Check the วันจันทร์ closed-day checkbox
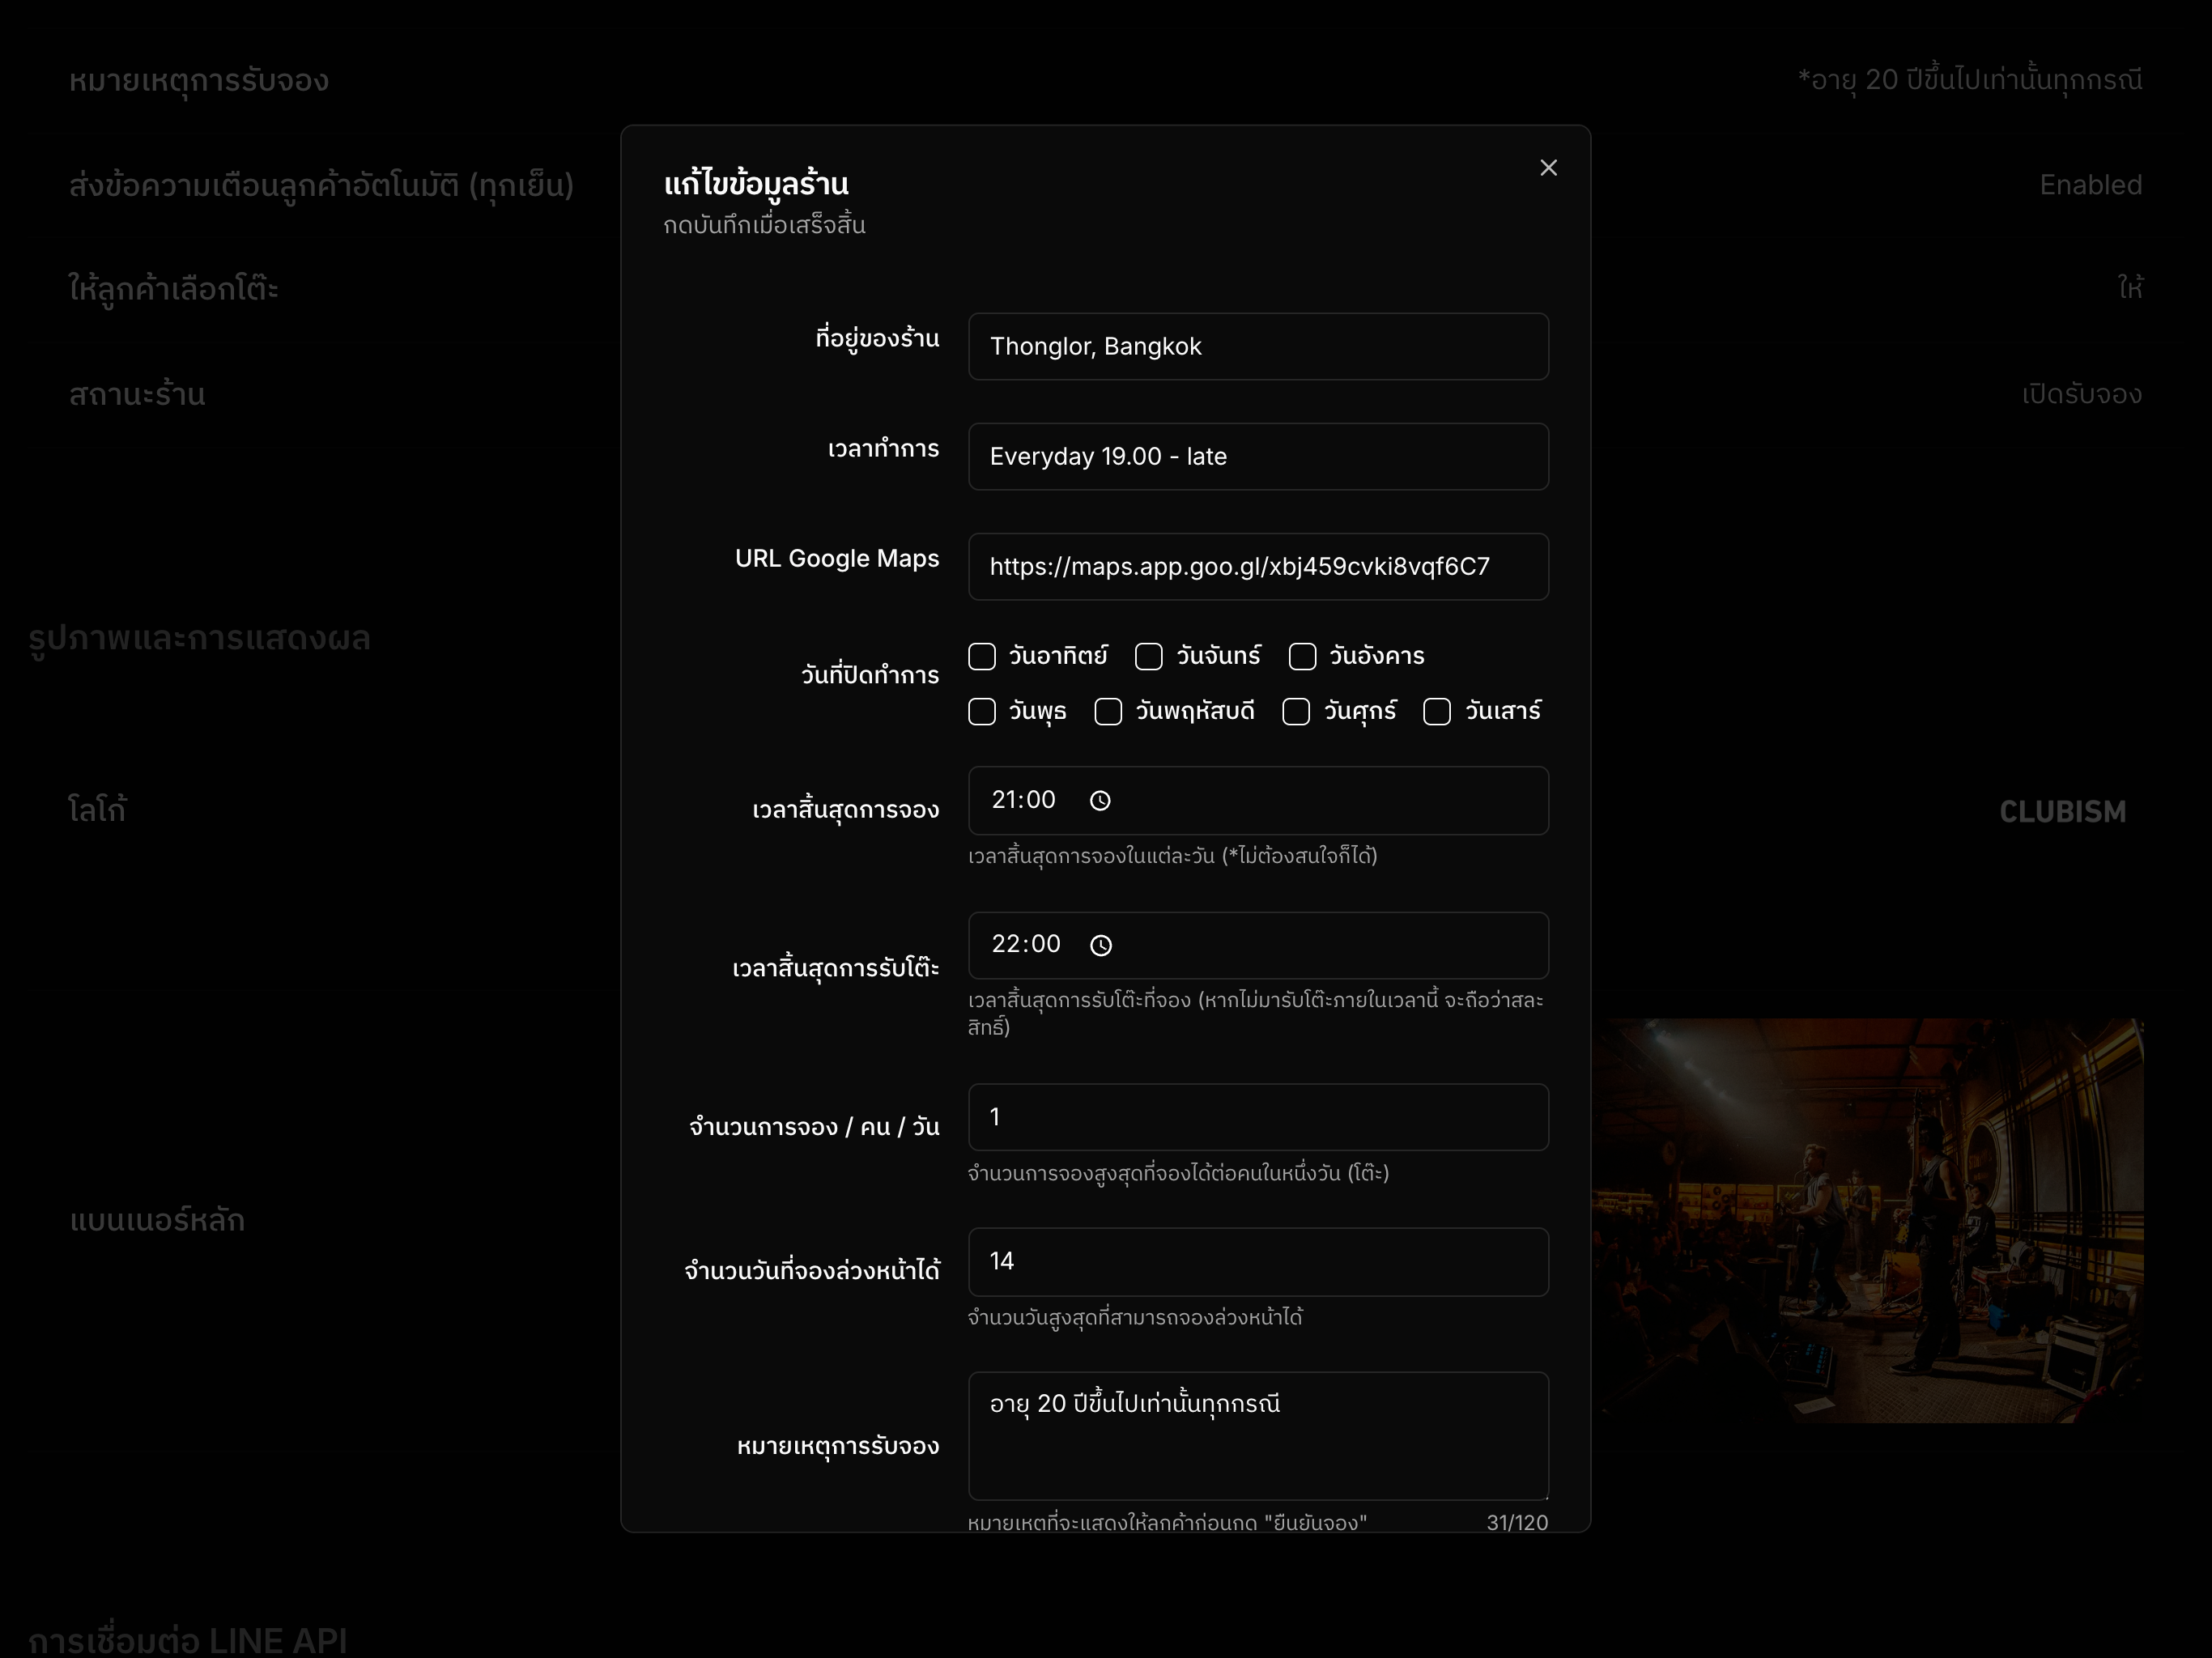The image size is (2212, 1658). (x=1149, y=656)
